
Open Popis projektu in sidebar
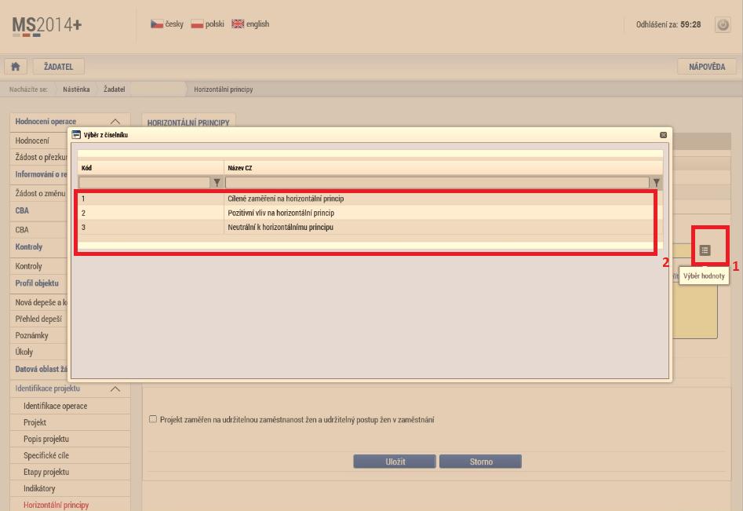tap(46, 439)
